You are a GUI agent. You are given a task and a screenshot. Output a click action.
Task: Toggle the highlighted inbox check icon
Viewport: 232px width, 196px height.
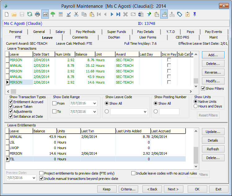[164, 14]
